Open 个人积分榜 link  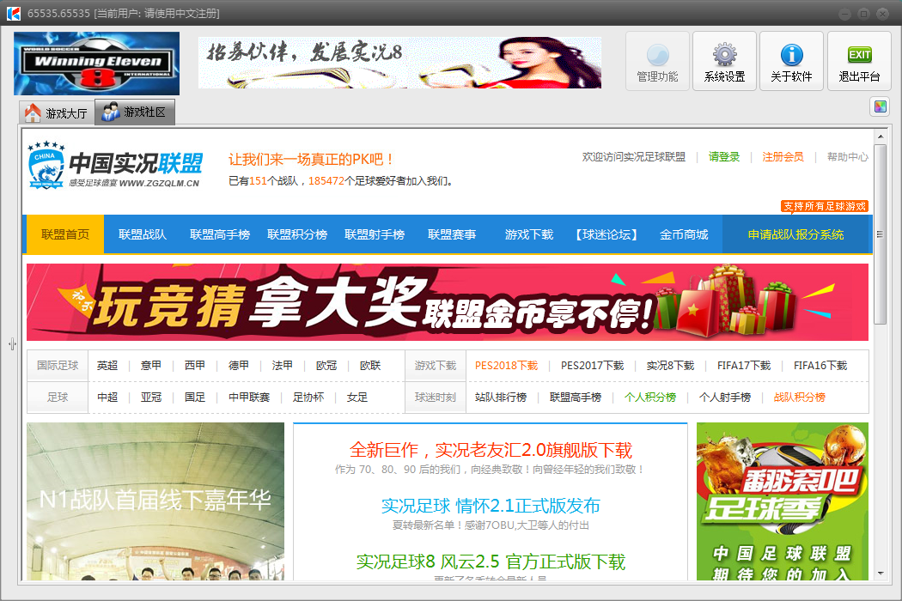[650, 398]
